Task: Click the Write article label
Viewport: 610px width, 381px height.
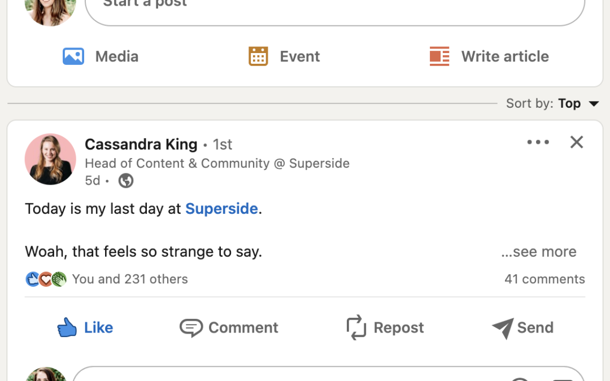Action: pyautogui.click(x=505, y=56)
